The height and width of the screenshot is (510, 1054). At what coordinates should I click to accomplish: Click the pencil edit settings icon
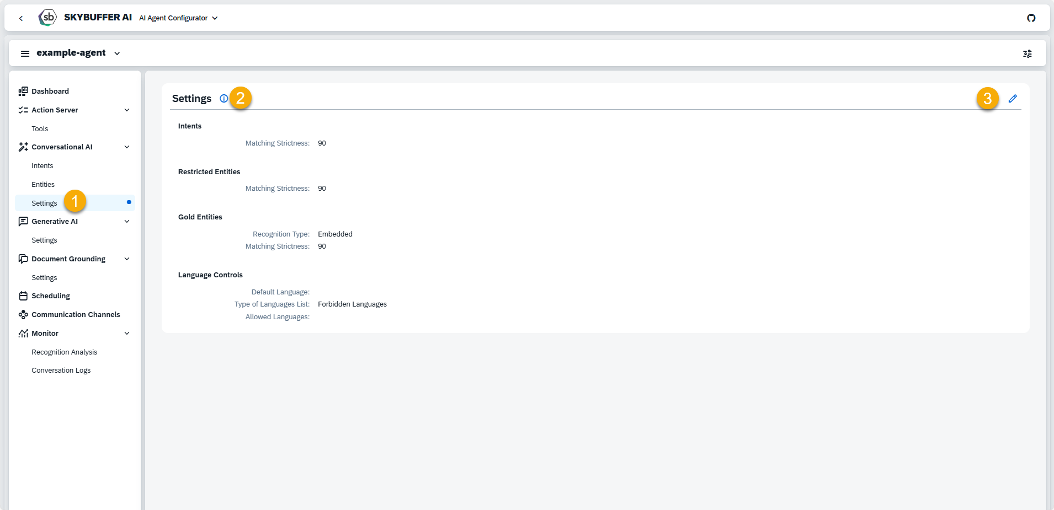pos(1013,99)
